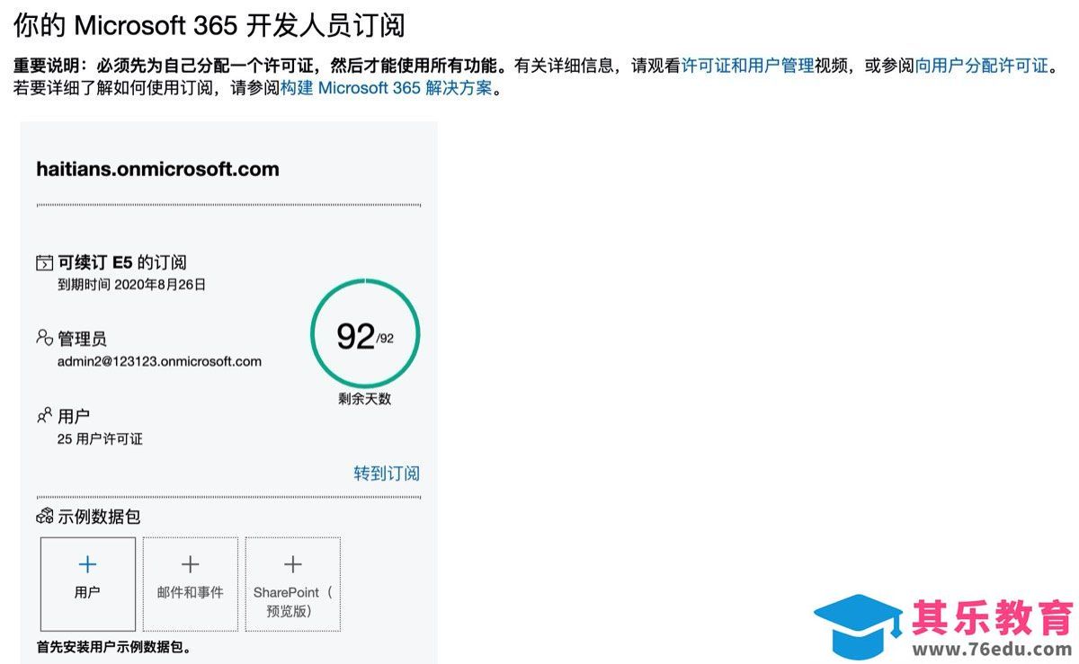Open the 许可证和用户管理 video link
The height and width of the screenshot is (664, 1079).
coord(748,66)
